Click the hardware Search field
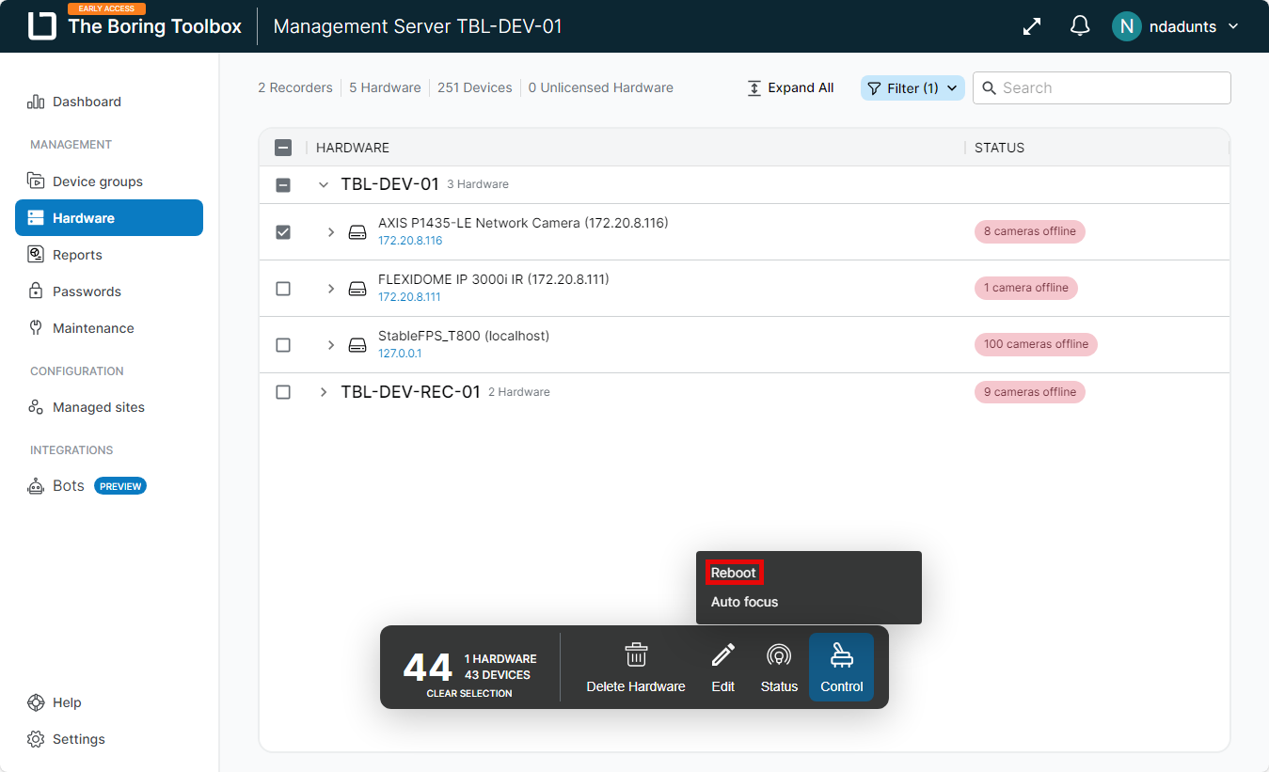The width and height of the screenshot is (1269, 772). tap(1102, 87)
